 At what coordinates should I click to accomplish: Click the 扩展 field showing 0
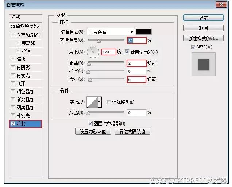(x=136, y=71)
